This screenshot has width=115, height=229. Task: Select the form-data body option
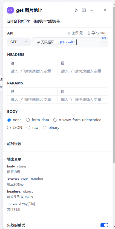[x=38, y=120]
